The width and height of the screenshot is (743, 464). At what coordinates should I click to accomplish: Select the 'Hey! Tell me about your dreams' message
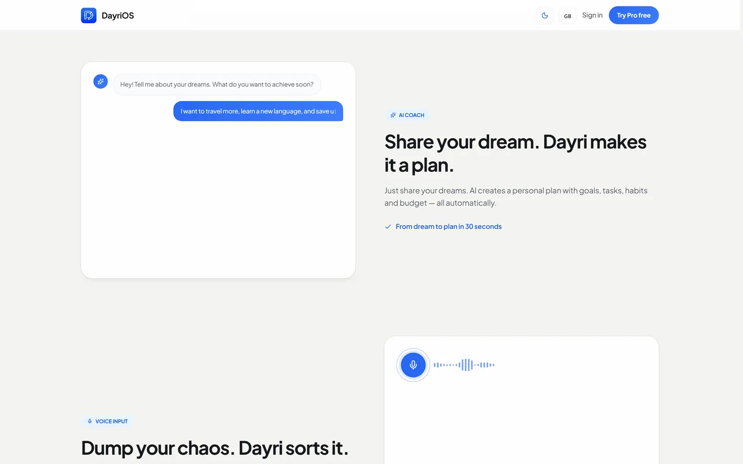(x=217, y=84)
